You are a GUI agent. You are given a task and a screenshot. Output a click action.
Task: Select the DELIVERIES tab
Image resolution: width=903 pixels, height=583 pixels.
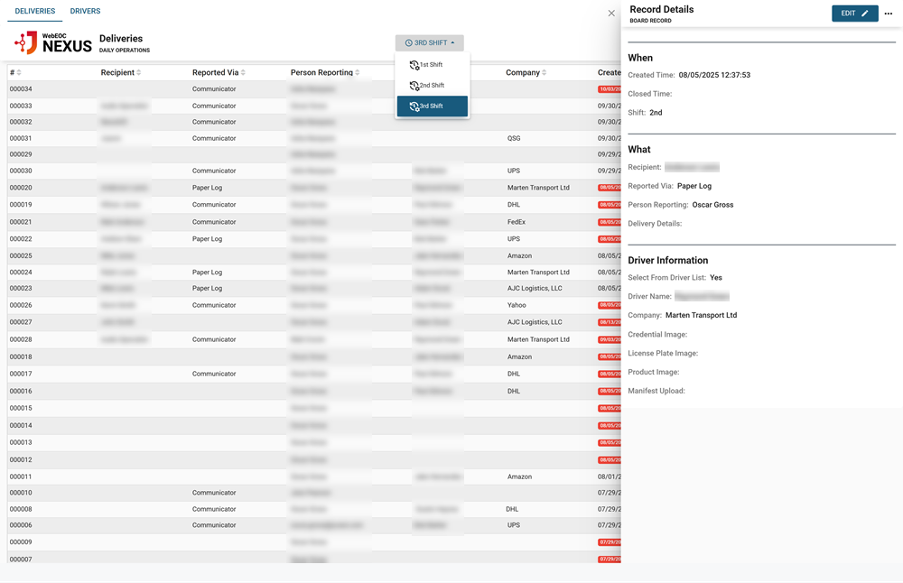(x=34, y=11)
